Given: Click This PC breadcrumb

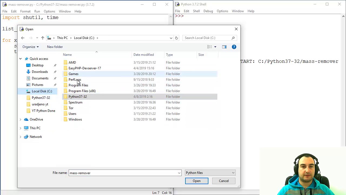Looking at the screenshot, I should coord(62,38).
